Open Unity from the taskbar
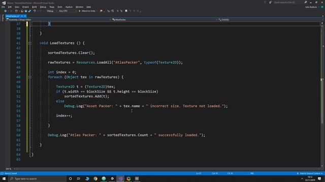325x182 pixels. (x=112, y=178)
